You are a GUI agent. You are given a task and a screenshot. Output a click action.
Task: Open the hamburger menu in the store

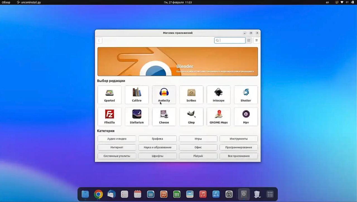pyautogui.click(x=257, y=40)
